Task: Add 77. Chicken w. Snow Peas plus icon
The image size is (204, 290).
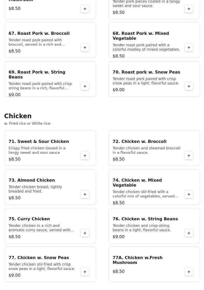Action: coord(85,272)
